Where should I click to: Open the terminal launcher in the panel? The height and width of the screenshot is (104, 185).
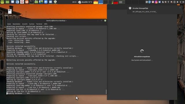pos(32,2)
